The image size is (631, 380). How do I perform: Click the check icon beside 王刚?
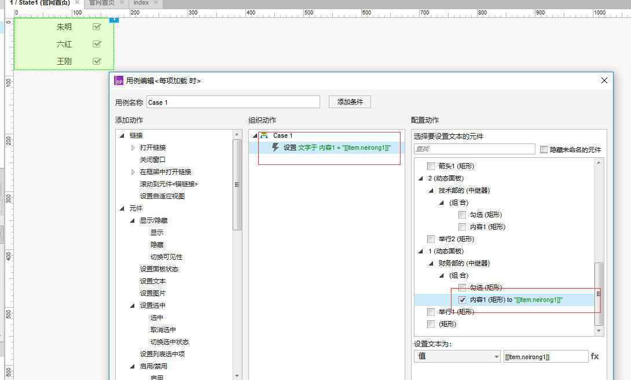pos(97,61)
